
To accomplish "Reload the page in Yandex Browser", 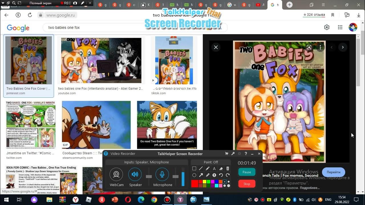I will (30, 15).
